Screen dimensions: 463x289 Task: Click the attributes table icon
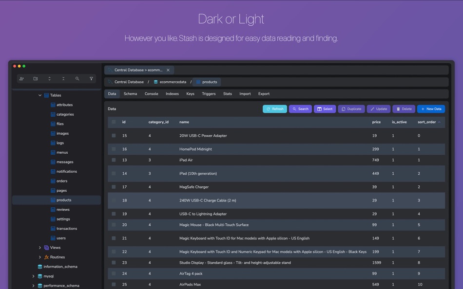click(x=53, y=105)
